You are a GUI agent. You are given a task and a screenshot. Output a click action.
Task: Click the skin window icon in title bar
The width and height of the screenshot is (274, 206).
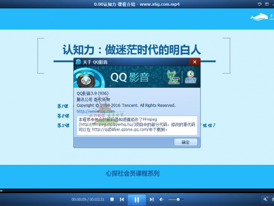pos(267,4)
